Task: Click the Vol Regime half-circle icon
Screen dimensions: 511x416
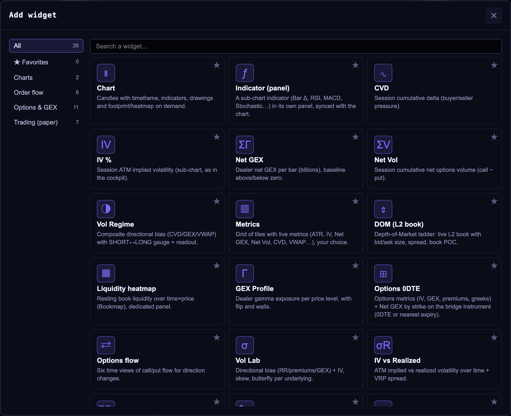Action: tap(106, 209)
